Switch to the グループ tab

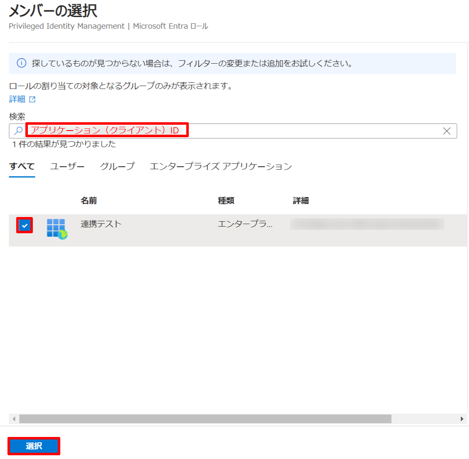pyautogui.click(x=117, y=166)
